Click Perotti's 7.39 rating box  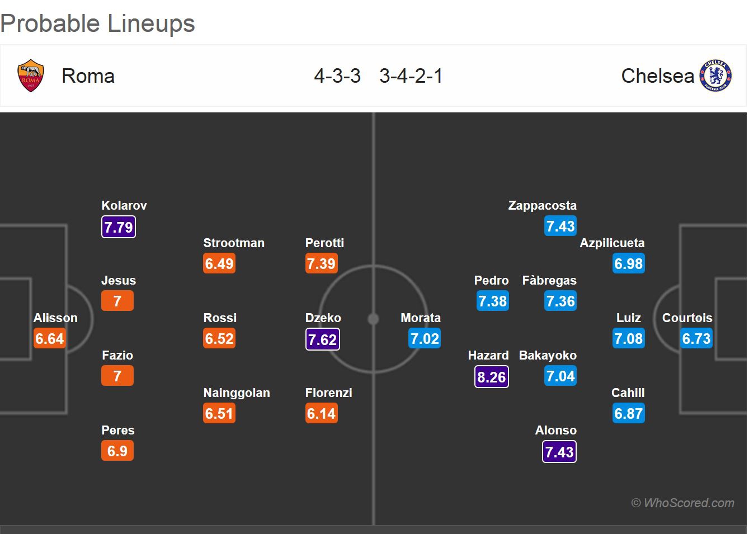[x=322, y=264]
